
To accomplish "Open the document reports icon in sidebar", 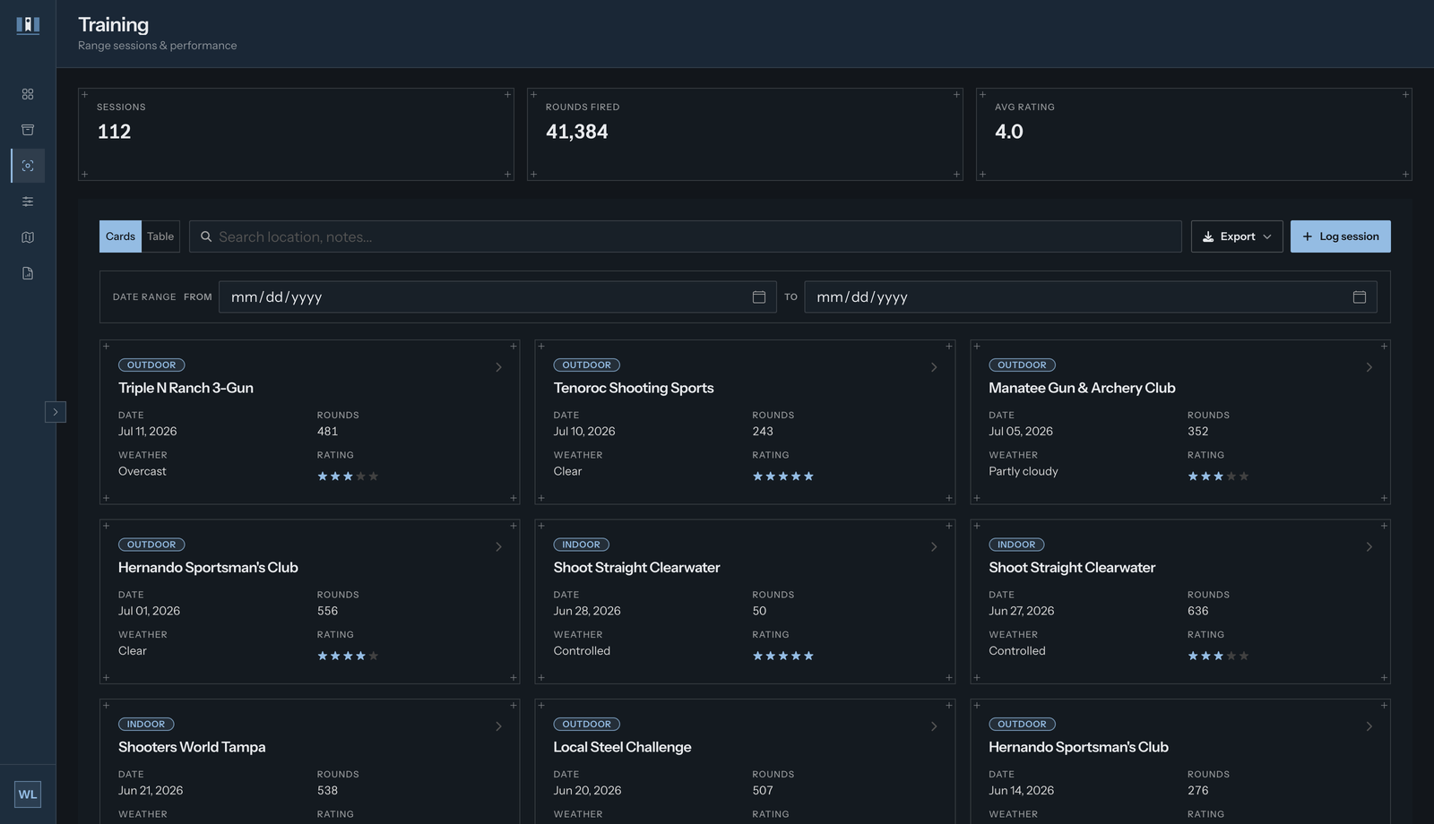I will tap(28, 273).
